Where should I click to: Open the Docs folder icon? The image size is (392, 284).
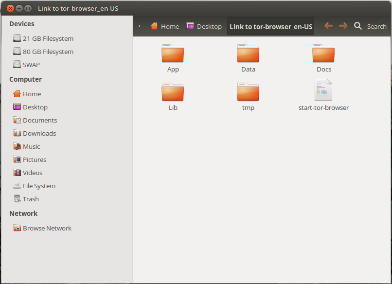(323, 53)
